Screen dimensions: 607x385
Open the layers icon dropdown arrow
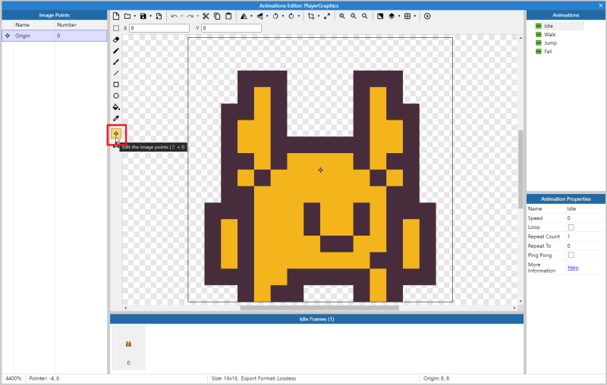pos(399,16)
